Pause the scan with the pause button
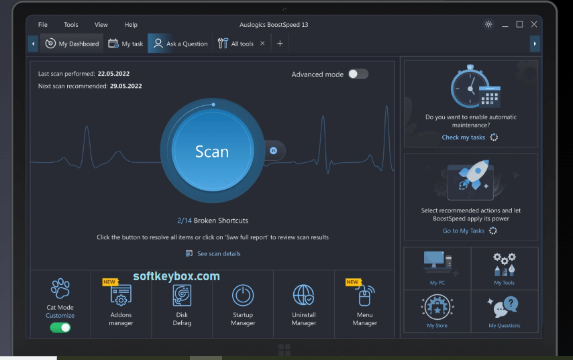The height and width of the screenshot is (360, 573). pyautogui.click(x=274, y=151)
